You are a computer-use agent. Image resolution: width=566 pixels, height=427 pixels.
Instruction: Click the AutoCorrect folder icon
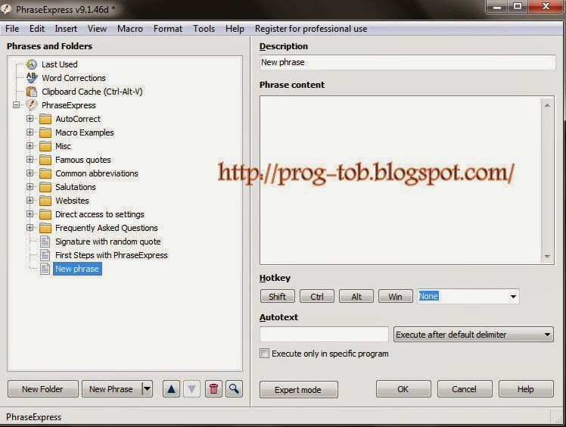(45, 119)
